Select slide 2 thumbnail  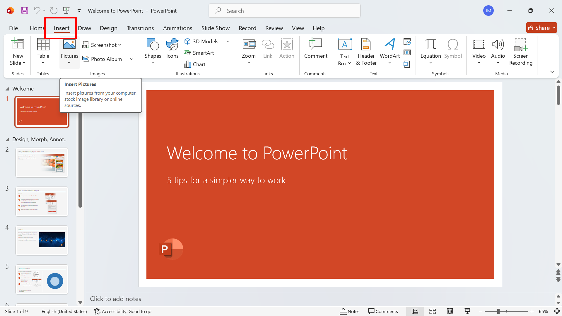pyautogui.click(x=42, y=163)
